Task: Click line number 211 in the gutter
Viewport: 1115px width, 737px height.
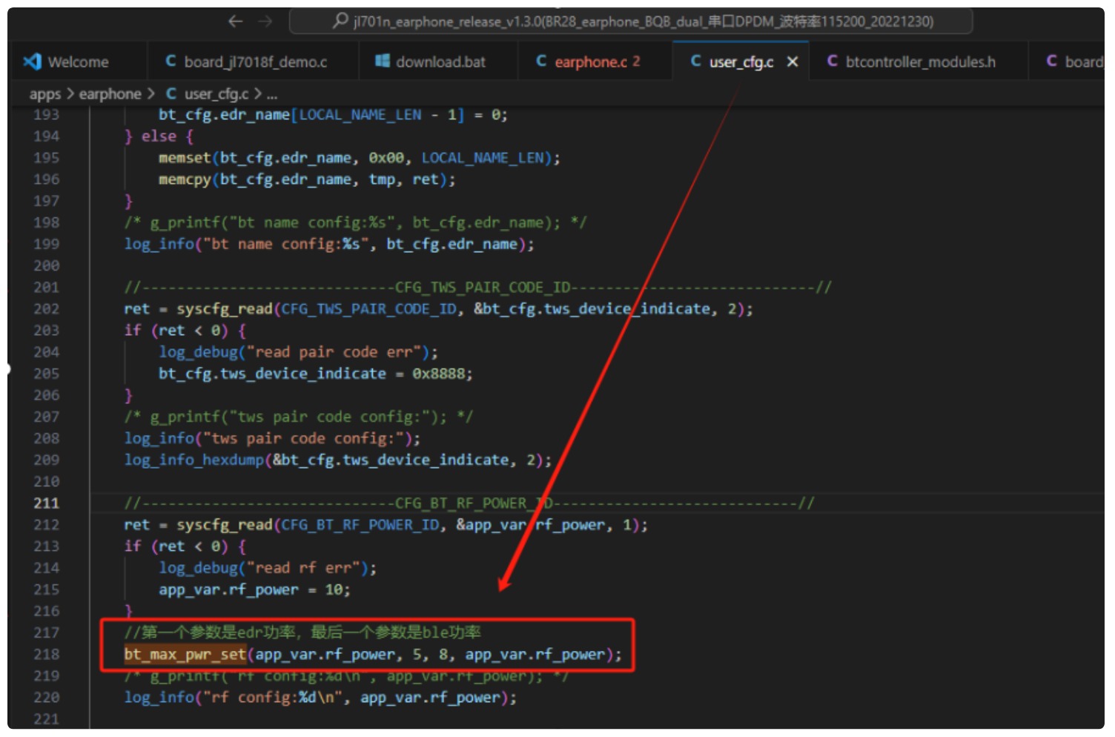Action: 46,503
